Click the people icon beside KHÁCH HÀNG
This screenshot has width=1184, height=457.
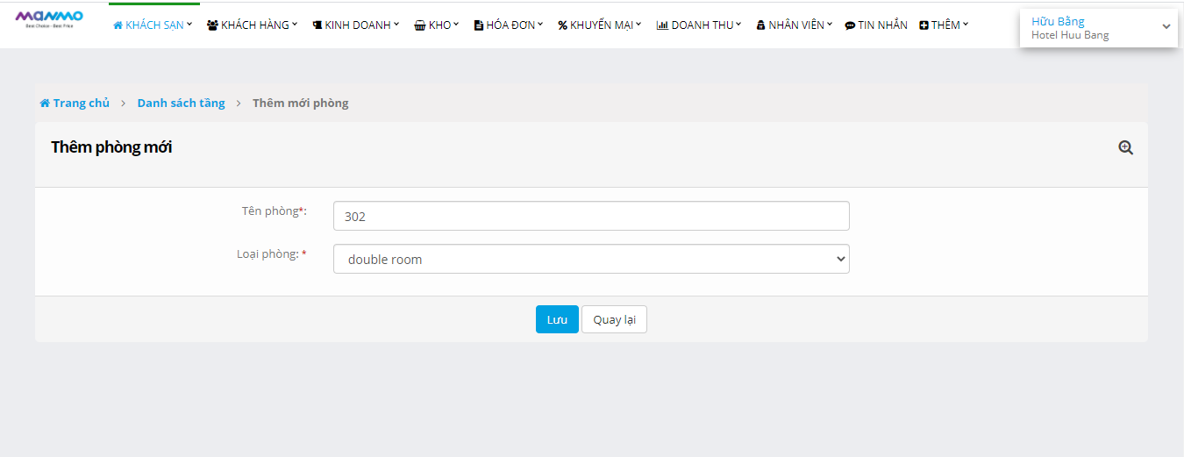click(212, 25)
